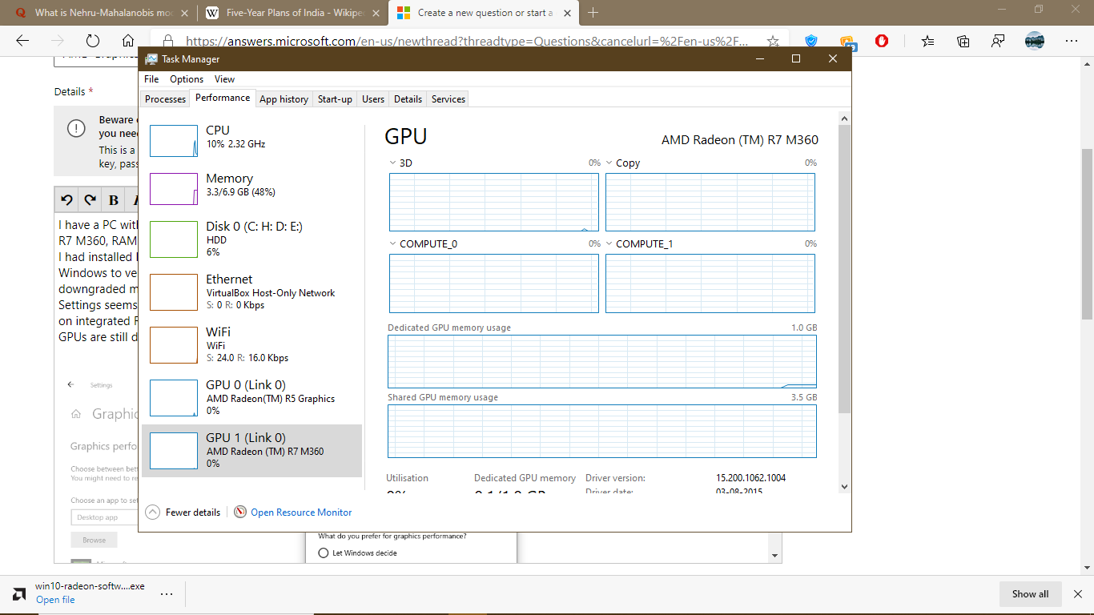Switch to the App history tab
The image size is (1094, 615).
pyautogui.click(x=284, y=99)
